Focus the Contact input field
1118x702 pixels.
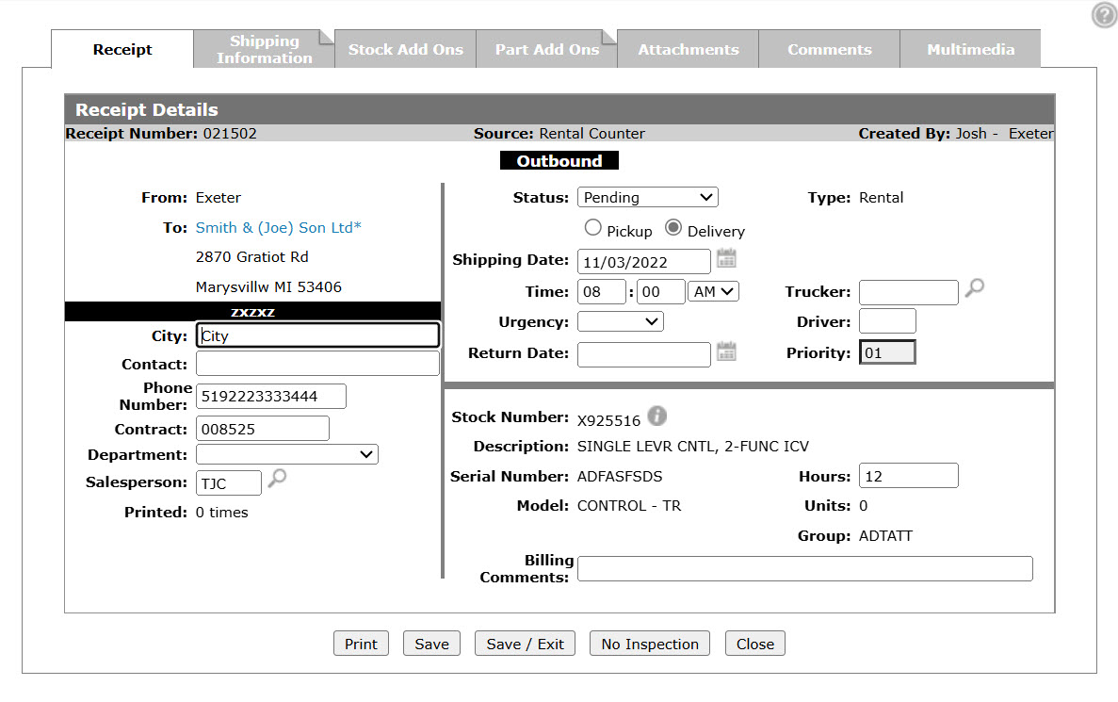(318, 364)
